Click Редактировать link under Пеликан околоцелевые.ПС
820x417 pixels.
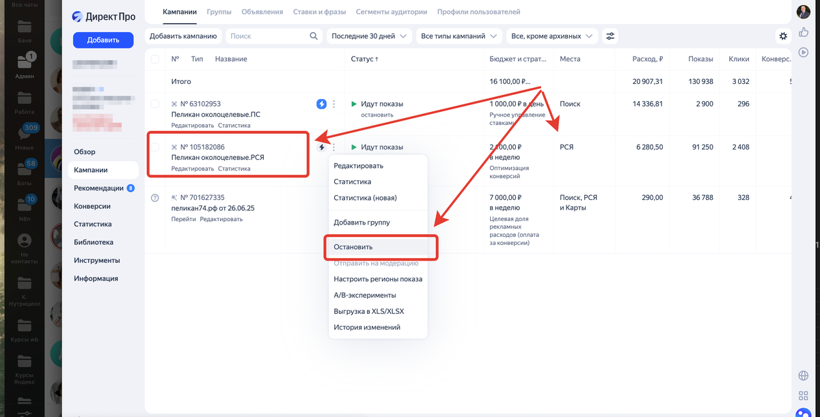click(193, 126)
